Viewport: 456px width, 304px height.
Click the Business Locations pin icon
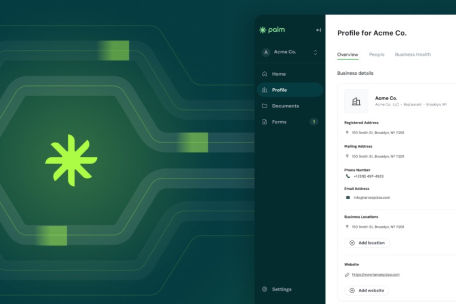347,227
